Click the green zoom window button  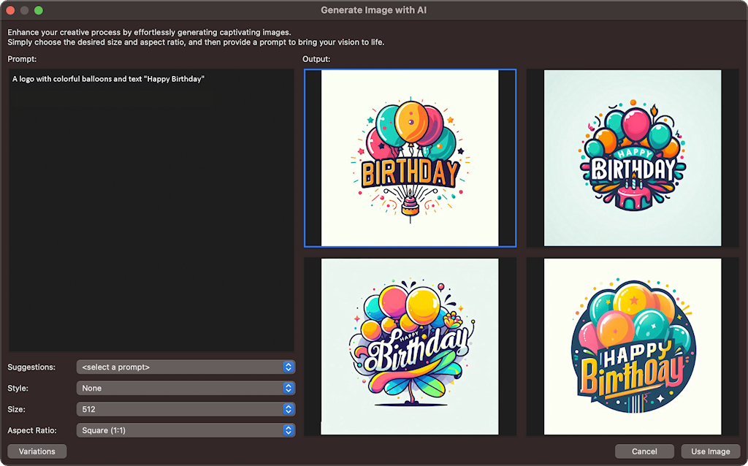[39, 10]
